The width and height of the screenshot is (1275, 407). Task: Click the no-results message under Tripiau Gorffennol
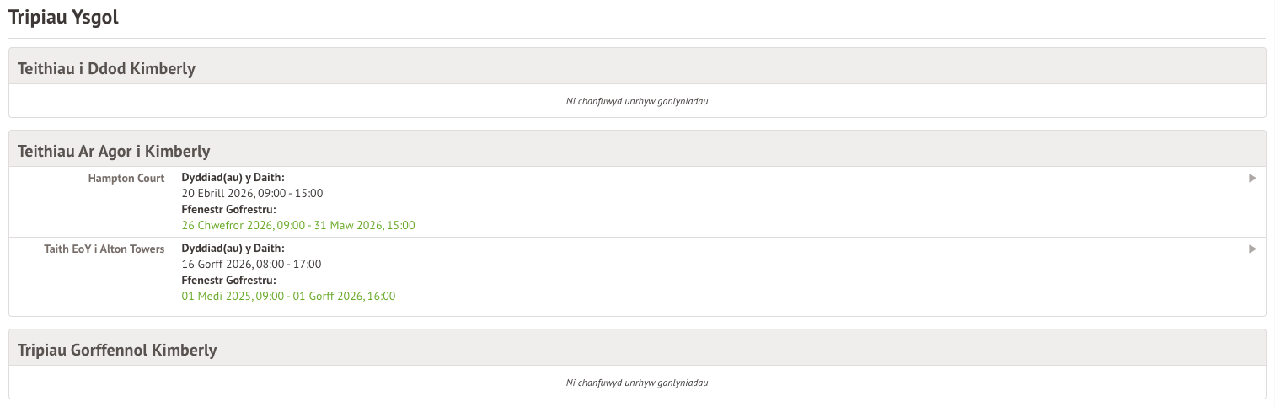637,383
